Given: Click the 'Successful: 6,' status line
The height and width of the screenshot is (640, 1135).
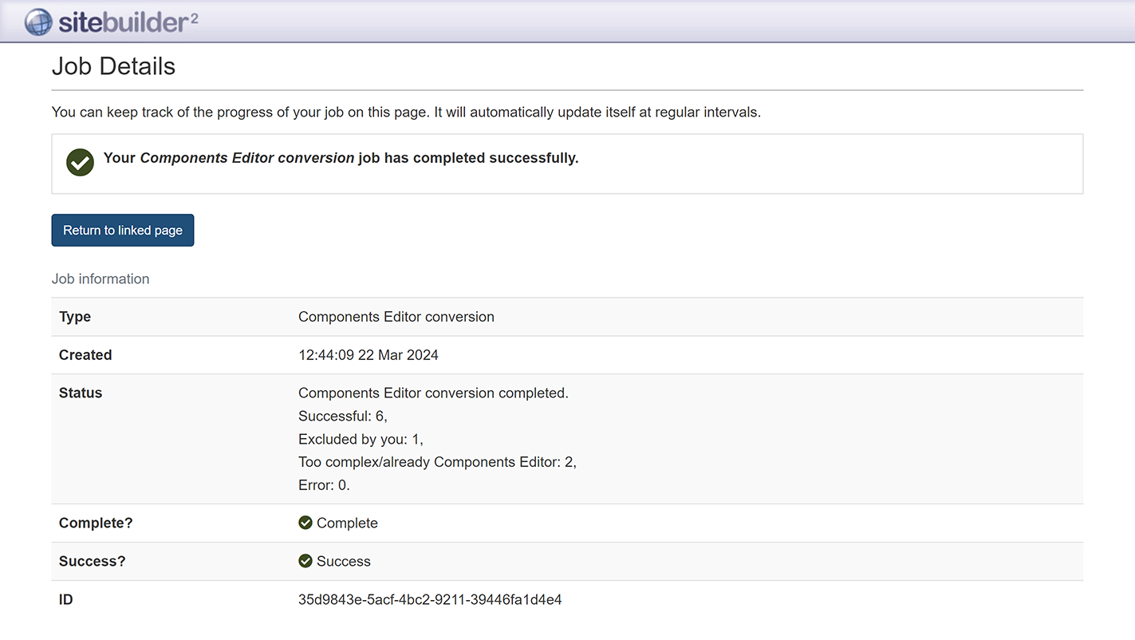Looking at the screenshot, I should (343, 416).
